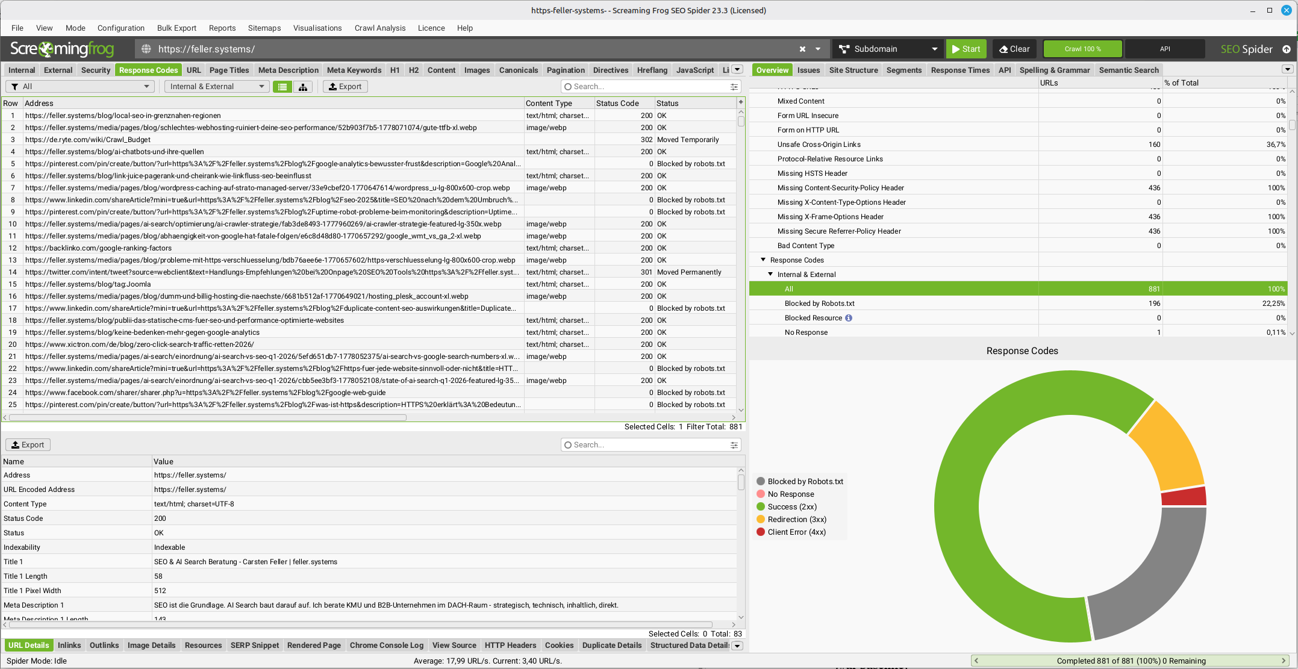Click the SEO Spider upload arrow icon
Image resolution: width=1298 pixels, height=669 pixels.
click(1287, 49)
